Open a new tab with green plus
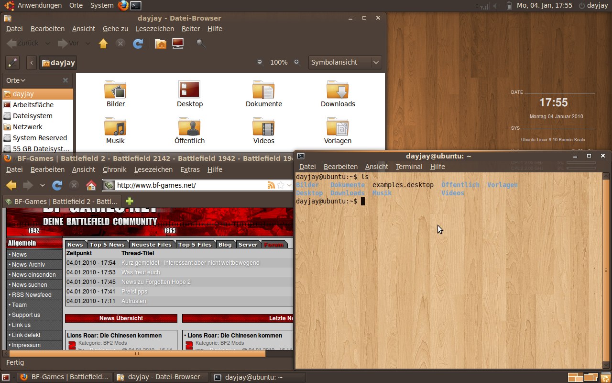 pyautogui.click(x=129, y=201)
